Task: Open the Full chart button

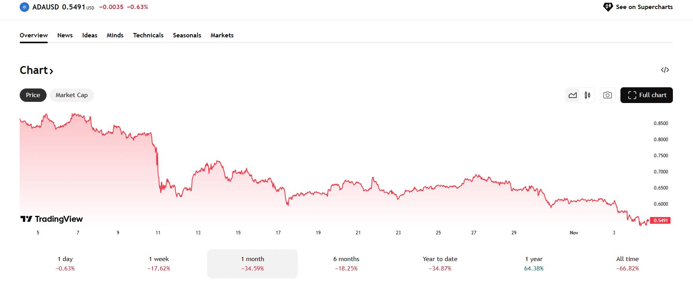Action: (x=646, y=95)
